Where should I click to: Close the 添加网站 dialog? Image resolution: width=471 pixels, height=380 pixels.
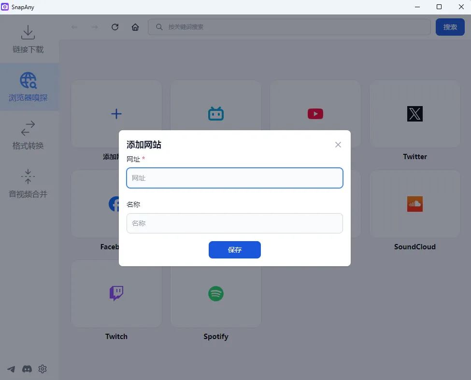338,145
